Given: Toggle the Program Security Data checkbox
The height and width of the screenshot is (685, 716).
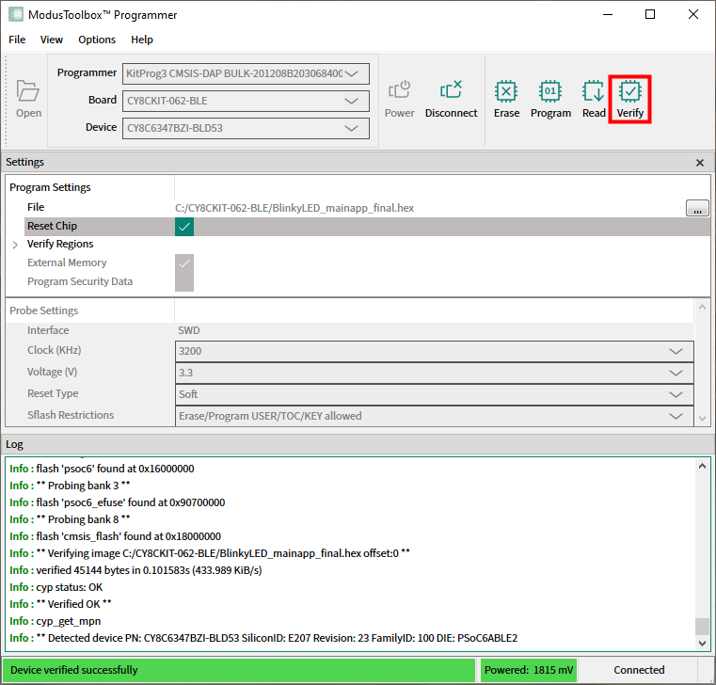Looking at the screenshot, I should pyautogui.click(x=184, y=281).
